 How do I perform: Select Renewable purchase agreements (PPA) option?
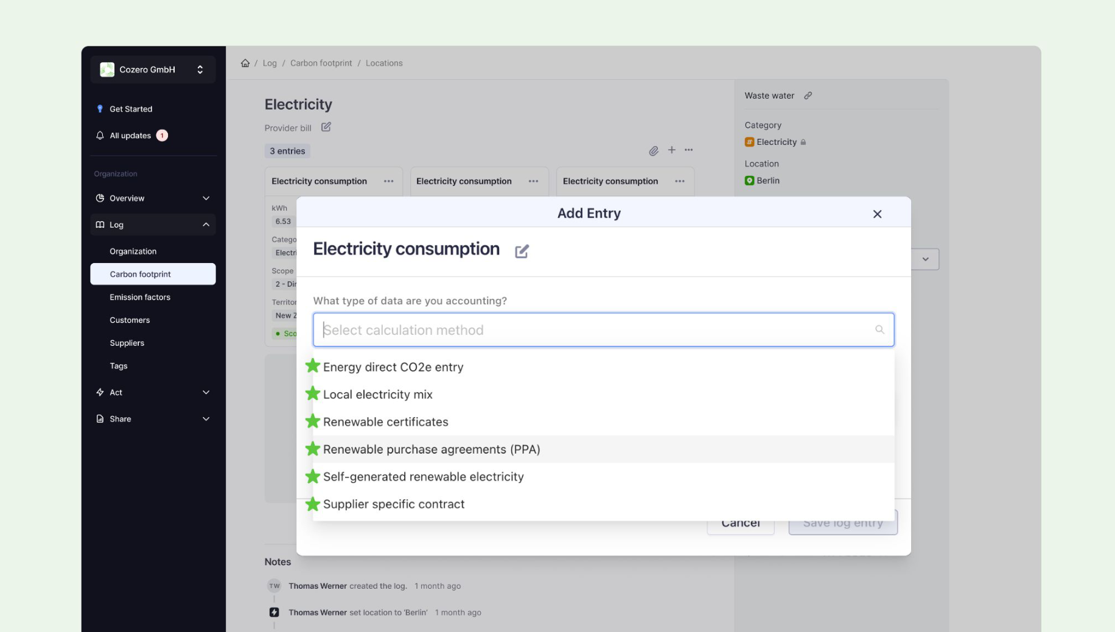(431, 449)
